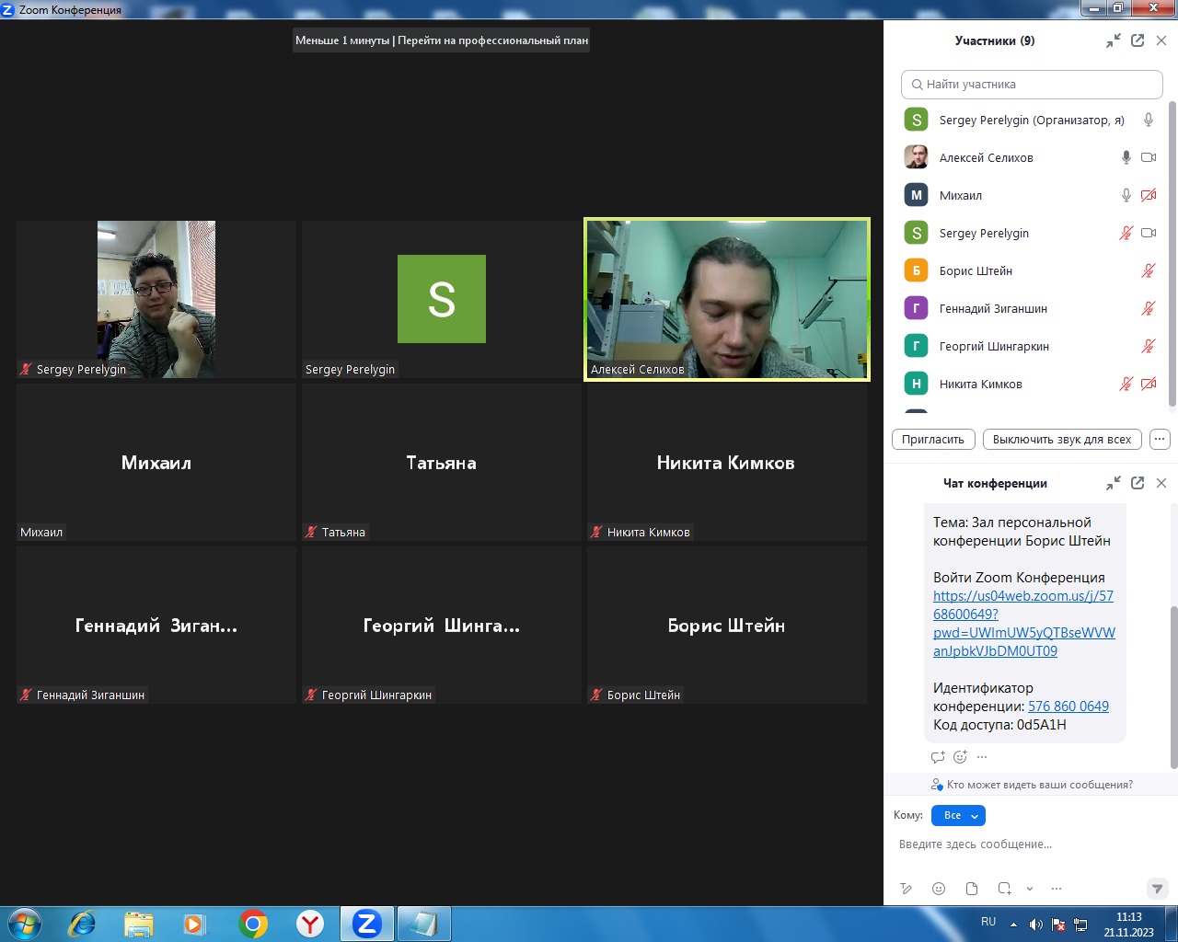This screenshot has height=942, width=1178.
Task: Click participants list scrollbar
Action: coord(1172,253)
